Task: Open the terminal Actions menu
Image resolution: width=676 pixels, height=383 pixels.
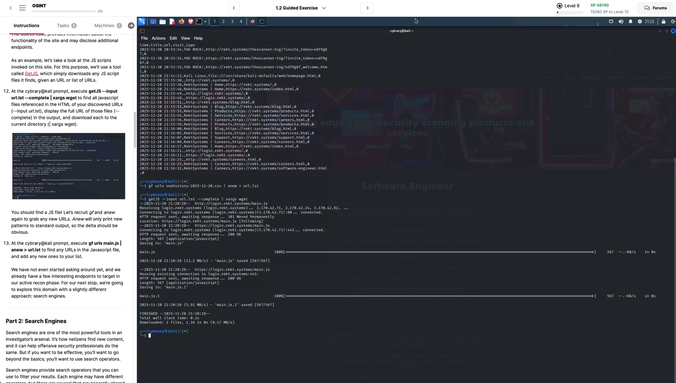Action: [158, 38]
